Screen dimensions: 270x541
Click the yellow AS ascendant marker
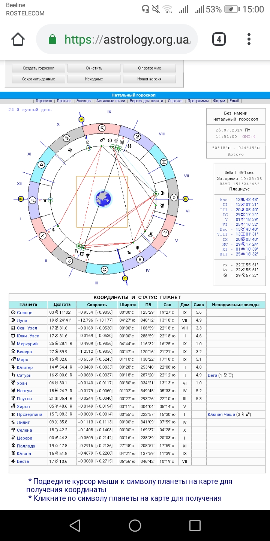click(21, 199)
